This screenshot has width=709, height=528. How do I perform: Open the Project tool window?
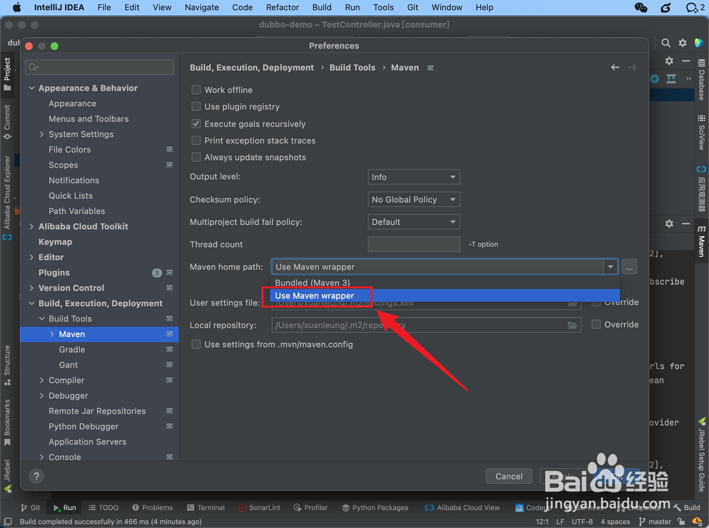tap(7, 74)
